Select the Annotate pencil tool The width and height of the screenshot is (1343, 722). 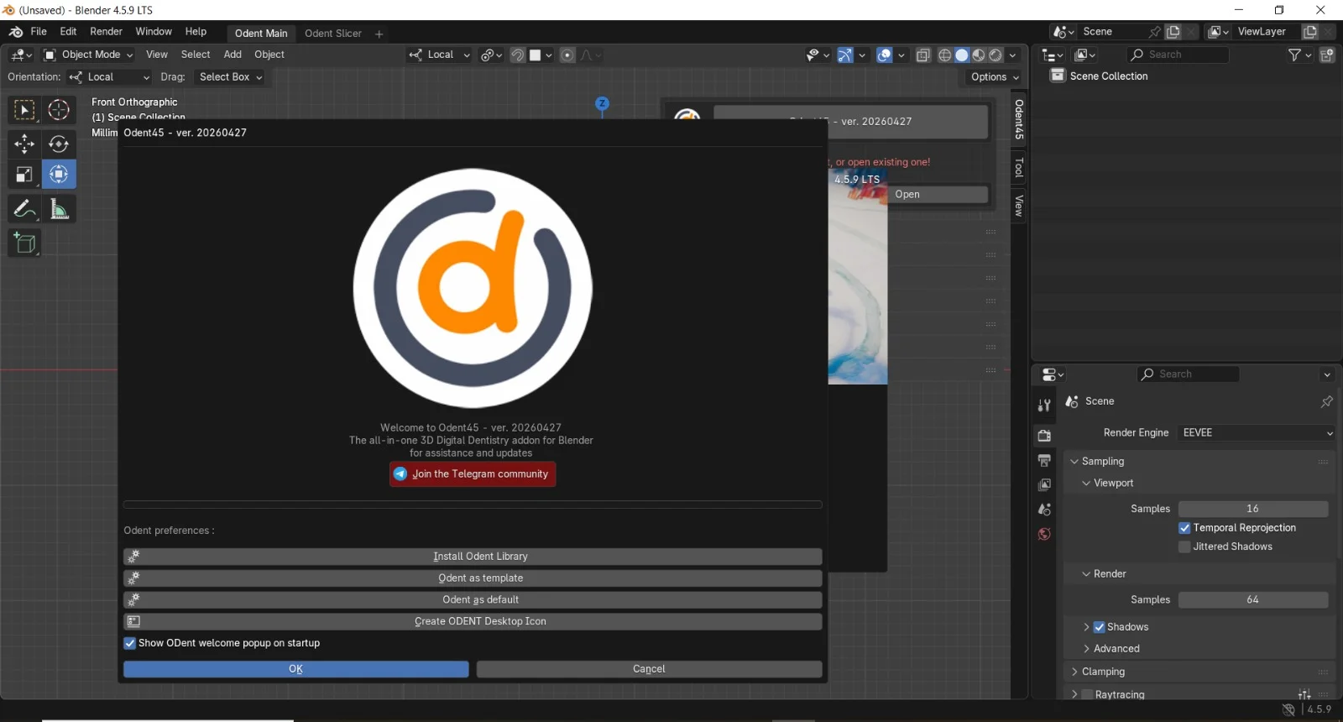tap(24, 209)
